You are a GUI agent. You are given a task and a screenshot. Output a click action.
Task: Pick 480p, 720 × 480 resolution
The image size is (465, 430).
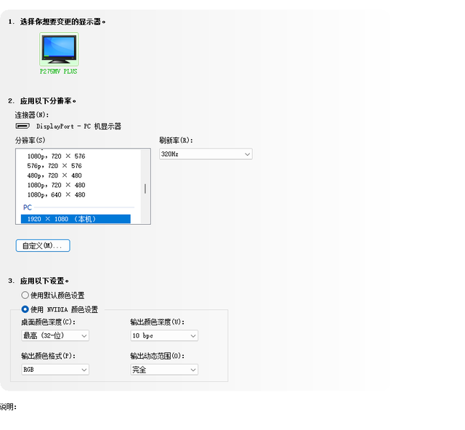54,175
